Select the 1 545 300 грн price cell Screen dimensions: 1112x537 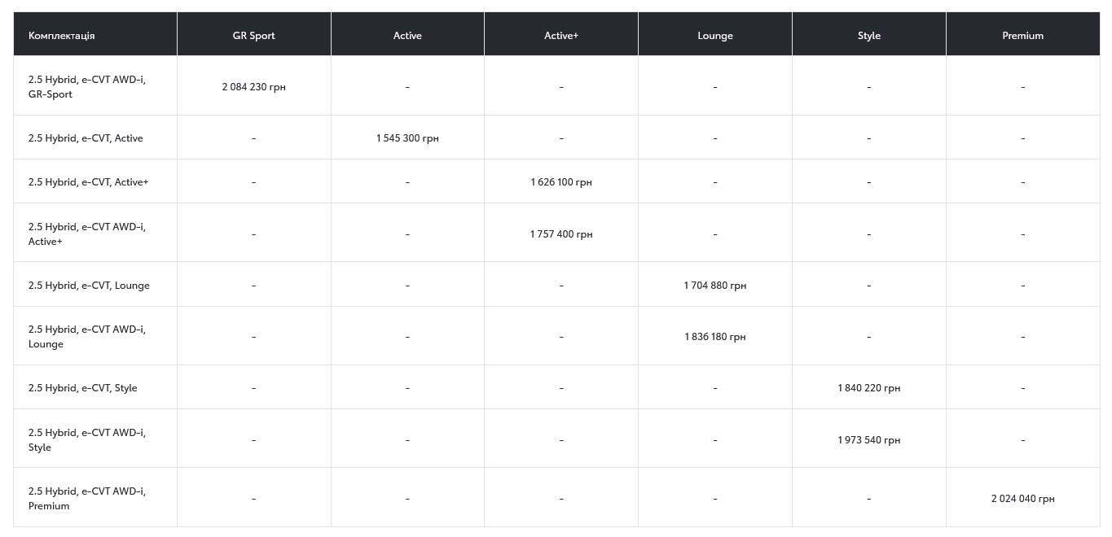(x=407, y=138)
